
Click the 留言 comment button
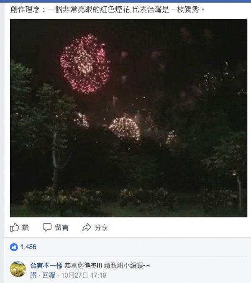[61, 227]
